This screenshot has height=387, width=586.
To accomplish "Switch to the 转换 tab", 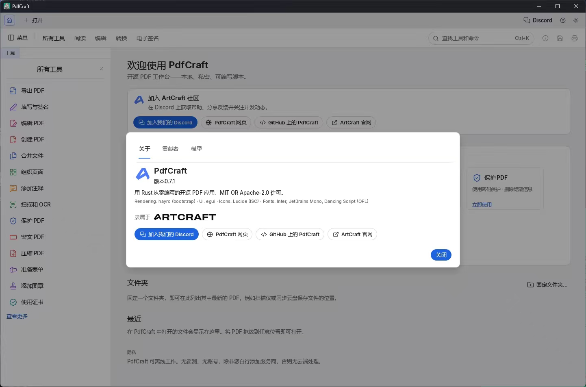I will [x=122, y=38].
